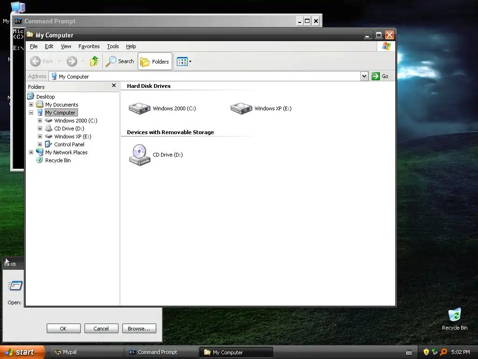Select My Network Places in folder tree

[x=66, y=152]
